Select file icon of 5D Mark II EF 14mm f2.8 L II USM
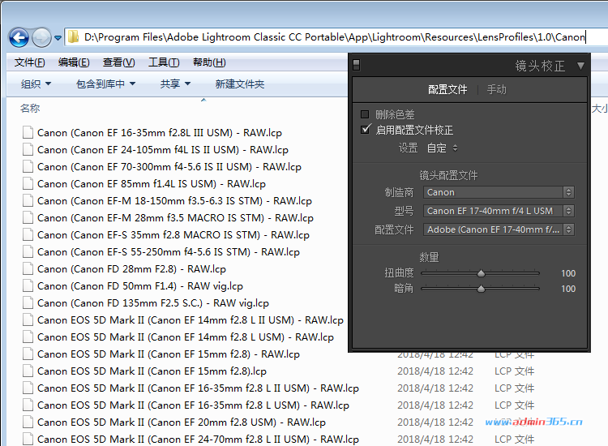The image size is (608, 446). coord(28,320)
